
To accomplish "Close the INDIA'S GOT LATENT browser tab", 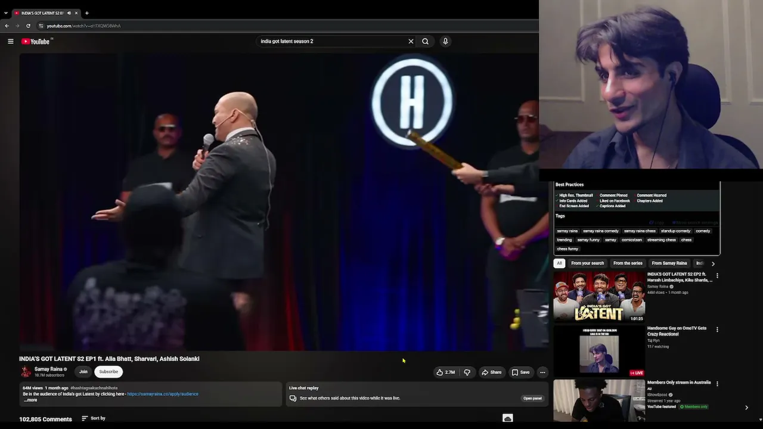I will tap(76, 13).
